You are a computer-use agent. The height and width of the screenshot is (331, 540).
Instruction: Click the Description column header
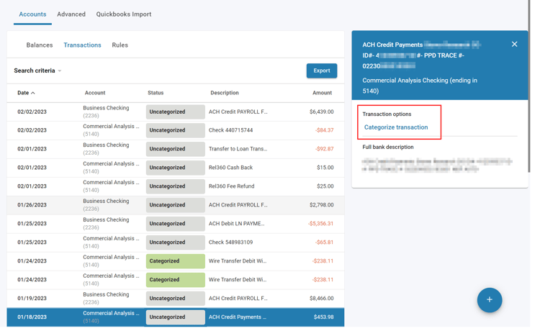point(225,94)
